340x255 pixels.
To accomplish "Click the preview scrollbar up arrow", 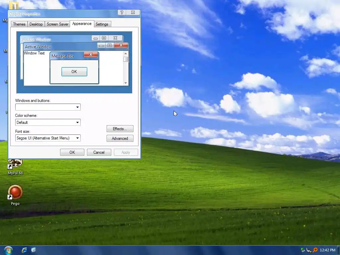I will (126, 53).
